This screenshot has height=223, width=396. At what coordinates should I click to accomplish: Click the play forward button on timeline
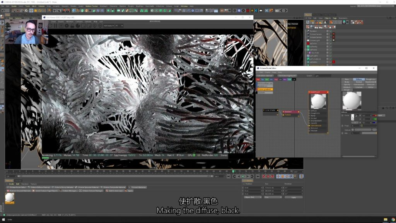(243, 176)
